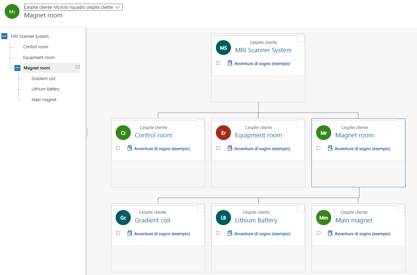
Task: Select Control room in the tree
Action: 36,47
